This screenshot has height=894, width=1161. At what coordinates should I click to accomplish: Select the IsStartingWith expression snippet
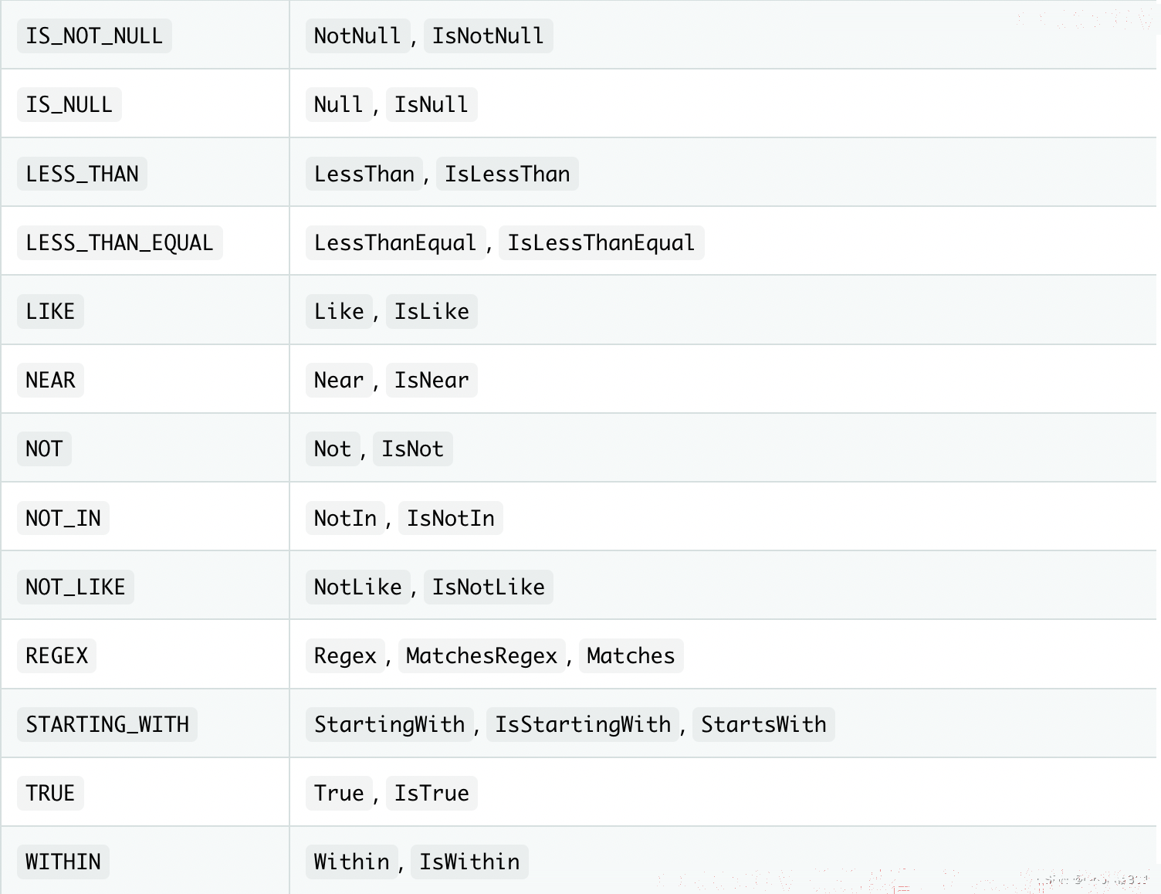click(583, 724)
